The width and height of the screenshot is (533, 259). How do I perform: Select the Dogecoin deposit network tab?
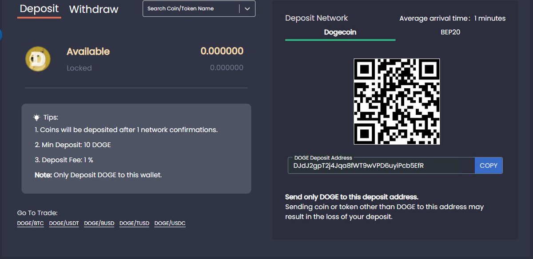340,32
